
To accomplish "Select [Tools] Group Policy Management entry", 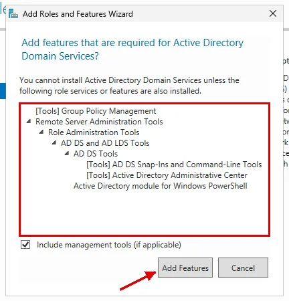I will click(96, 111).
